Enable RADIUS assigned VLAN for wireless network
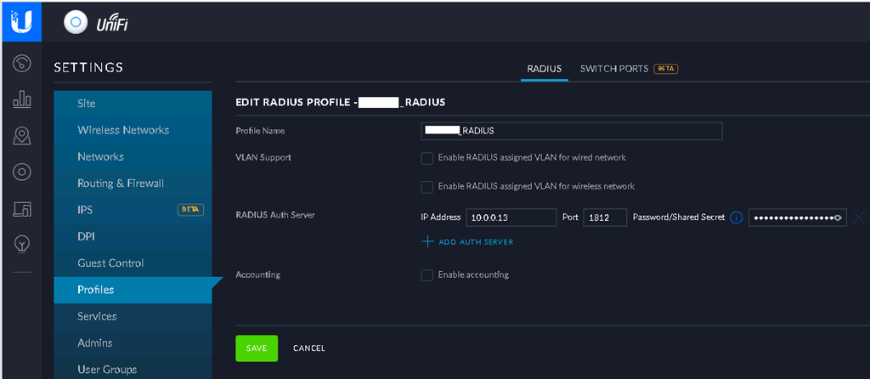Viewport: 870px width, 379px height. point(427,187)
